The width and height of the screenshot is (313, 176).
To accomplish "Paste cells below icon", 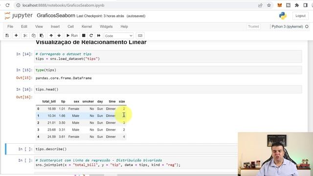I will pyautogui.click(x=42, y=36).
